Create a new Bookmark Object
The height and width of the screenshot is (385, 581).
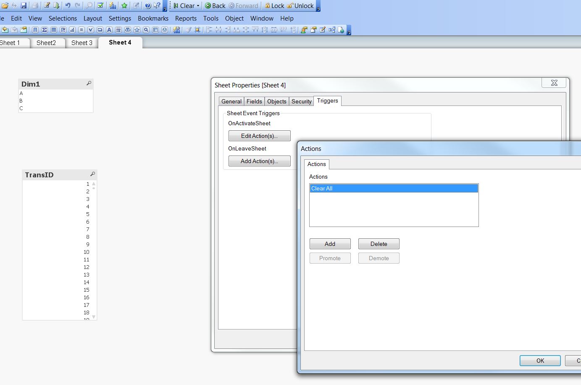coord(137,30)
